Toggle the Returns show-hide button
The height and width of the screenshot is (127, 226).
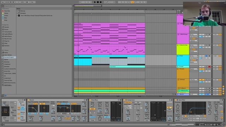pyautogui.click(x=224, y=89)
